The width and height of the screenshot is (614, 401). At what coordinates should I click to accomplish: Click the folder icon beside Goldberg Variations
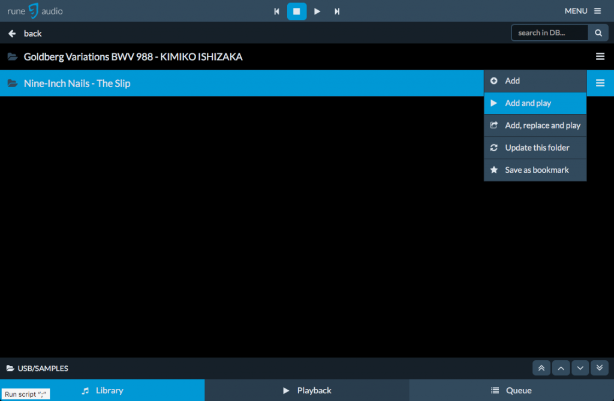(x=13, y=57)
